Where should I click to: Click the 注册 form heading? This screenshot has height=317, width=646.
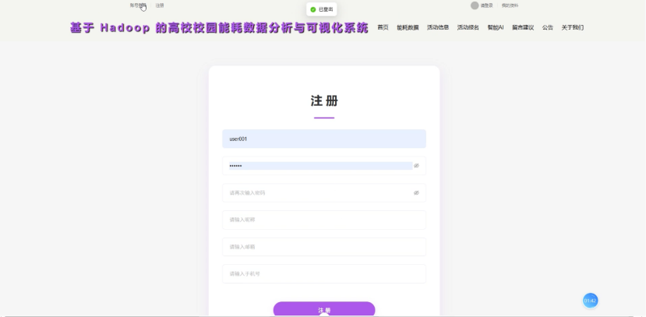coord(324,101)
